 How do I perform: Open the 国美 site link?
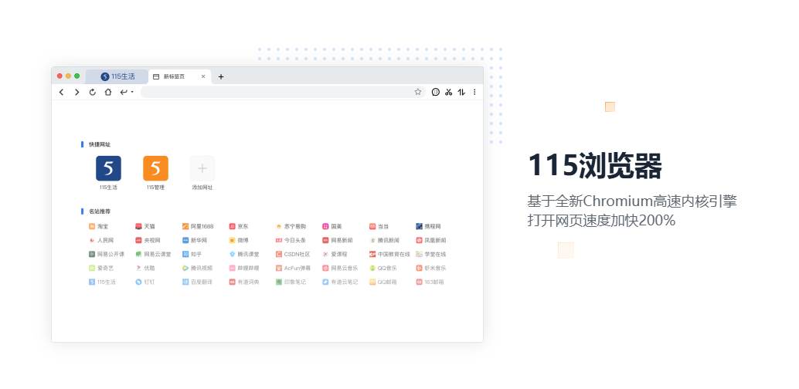[x=332, y=227]
